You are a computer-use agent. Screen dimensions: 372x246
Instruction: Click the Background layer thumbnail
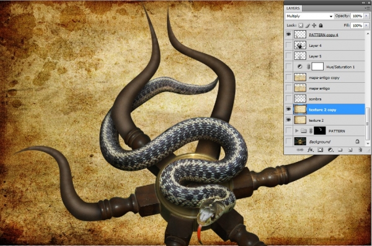(300, 142)
